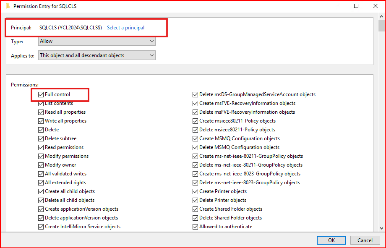Click the scrollbar down arrow

pyautogui.click(x=381, y=228)
